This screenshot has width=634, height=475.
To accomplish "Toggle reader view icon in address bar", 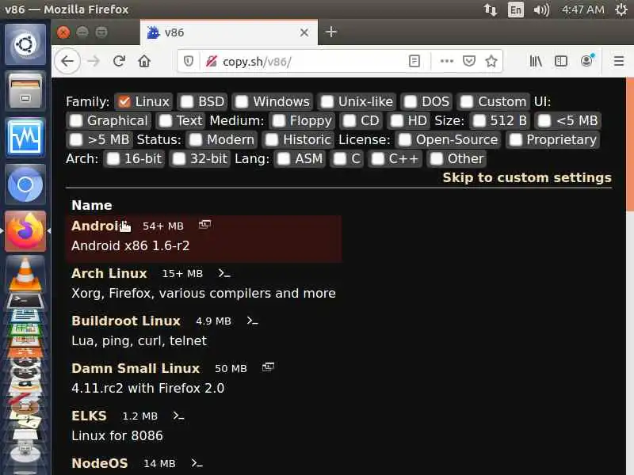I will (x=414, y=62).
